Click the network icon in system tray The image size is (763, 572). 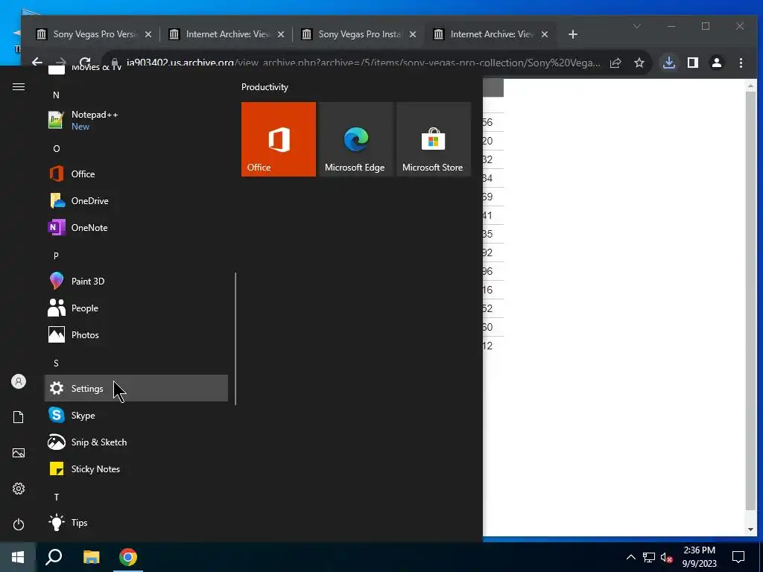pos(649,557)
